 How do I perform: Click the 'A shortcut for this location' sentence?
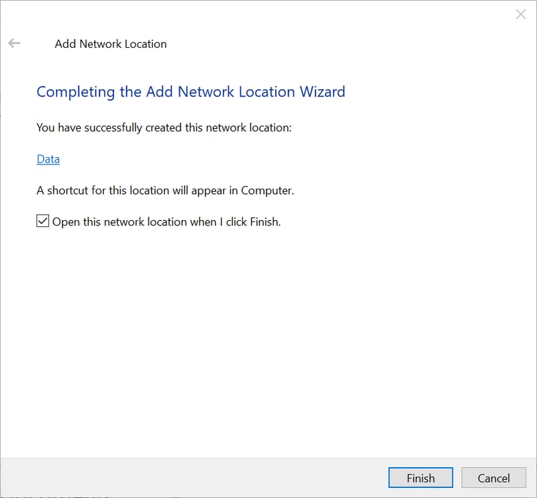point(165,191)
